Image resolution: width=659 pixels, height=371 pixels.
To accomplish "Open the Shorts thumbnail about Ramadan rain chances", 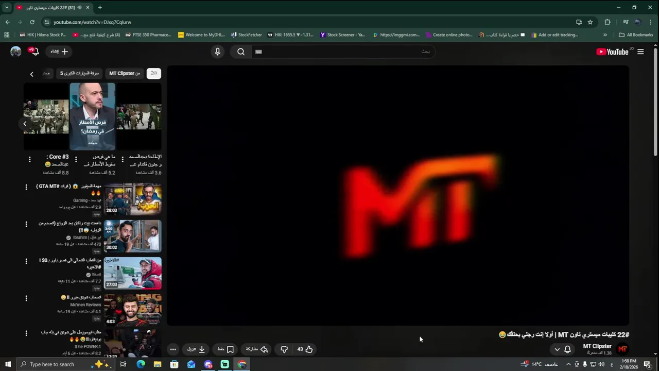I will click(x=93, y=116).
